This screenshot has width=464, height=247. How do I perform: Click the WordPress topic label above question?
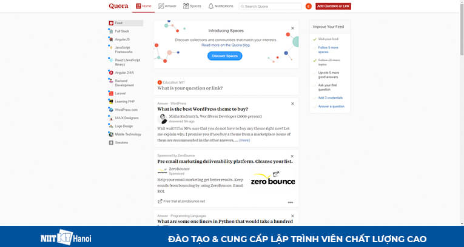click(178, 104)
